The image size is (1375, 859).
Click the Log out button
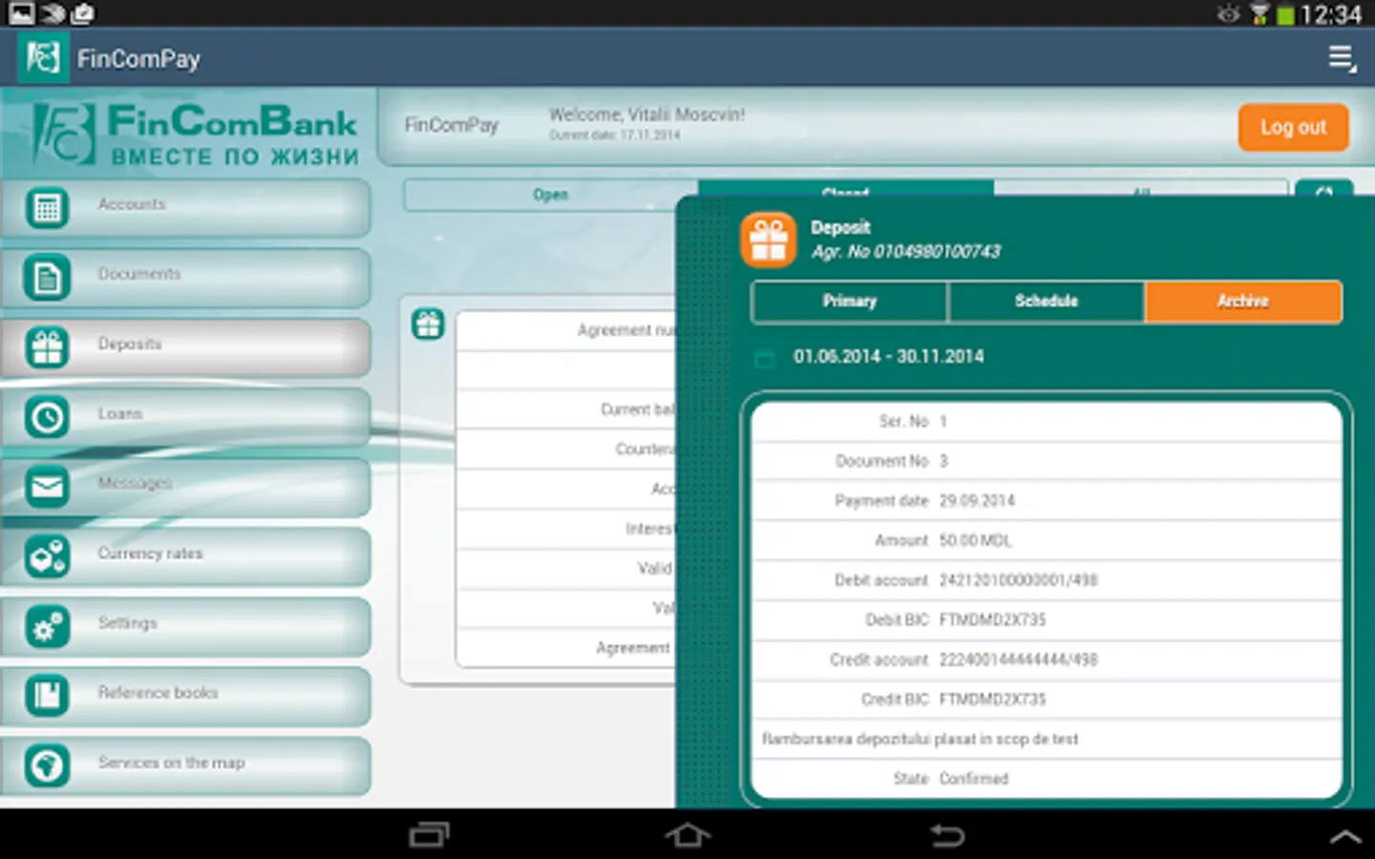[x=1293, y=127]
